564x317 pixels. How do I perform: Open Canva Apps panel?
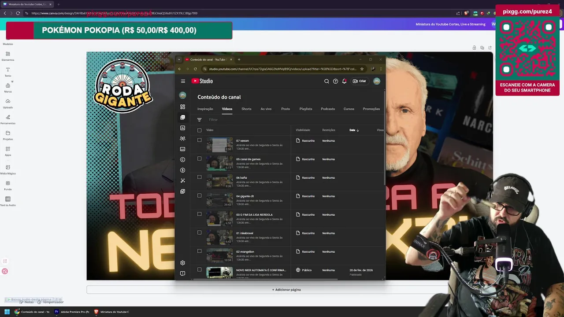point(8,151)
